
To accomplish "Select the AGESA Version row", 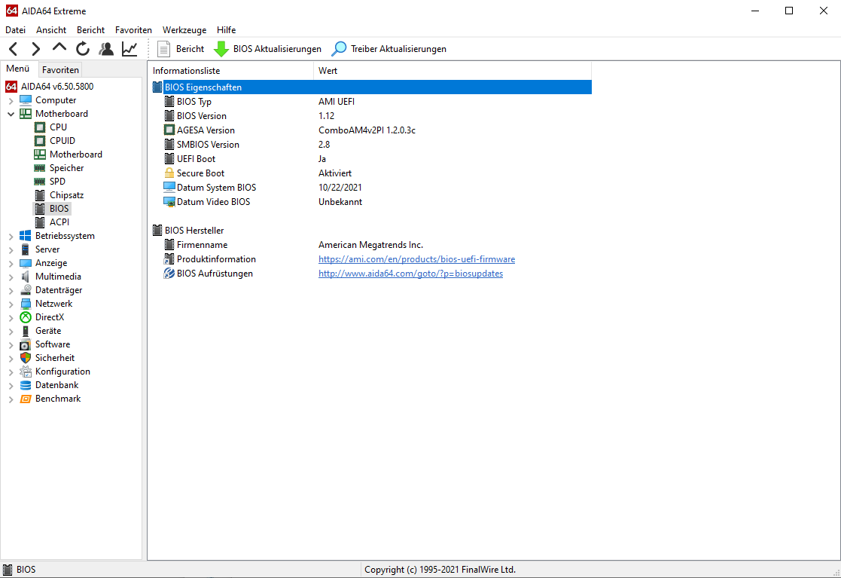I will click(x=371, y=130).
